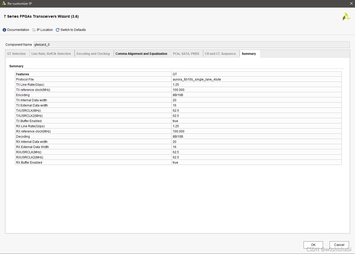Select TX Internal Data width label
The width and height of the screenshot is (355, 254).
click(31, 100)
